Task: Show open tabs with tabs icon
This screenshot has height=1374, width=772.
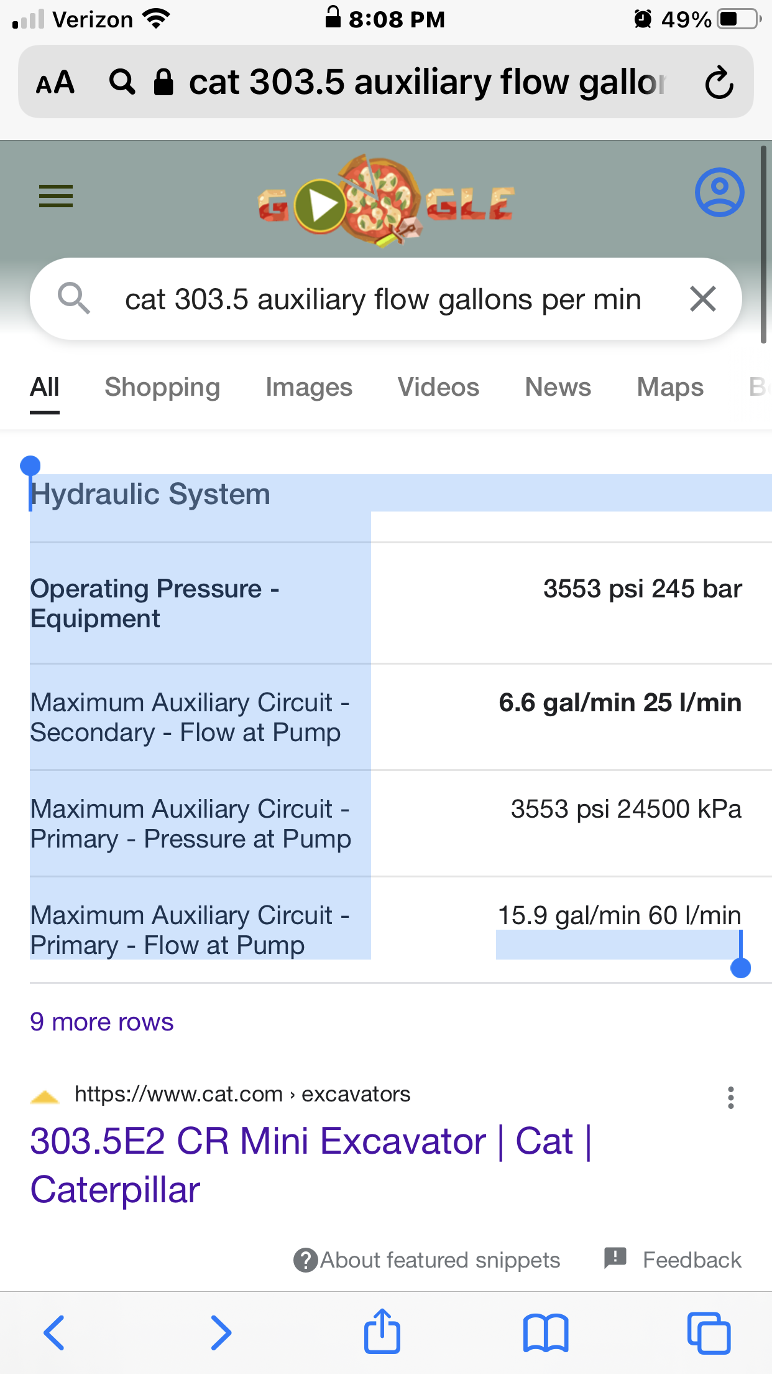Action: coord(709,1333)
